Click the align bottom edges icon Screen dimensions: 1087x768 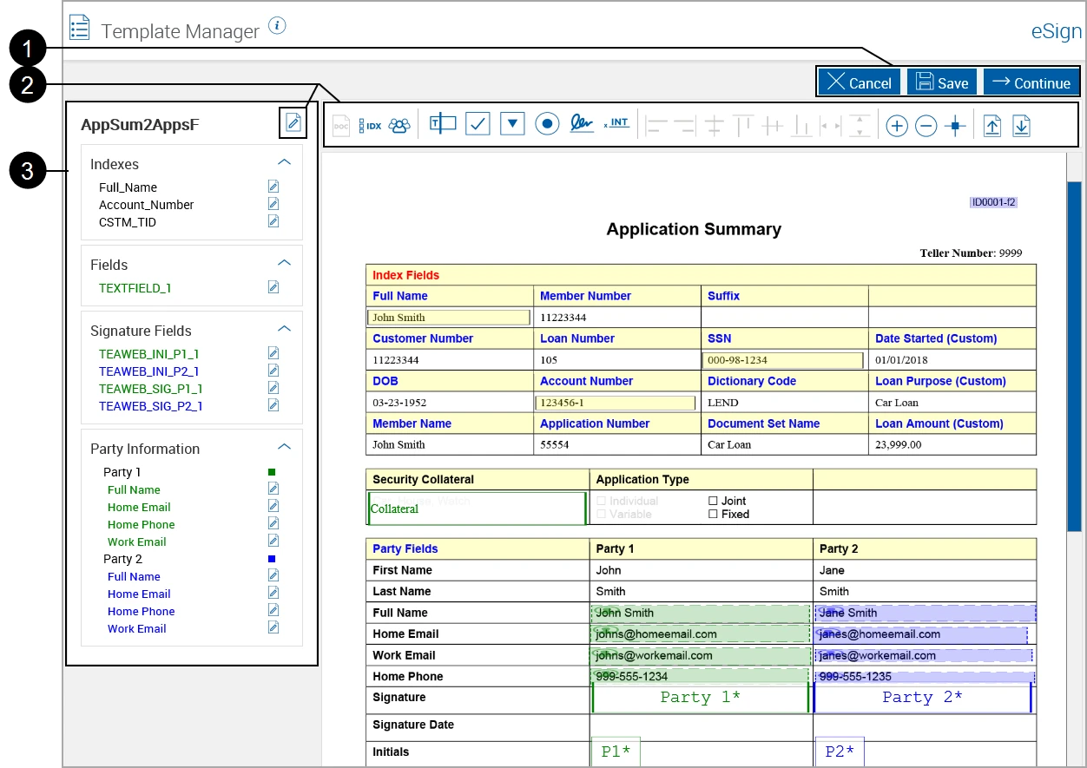click(x=802, y=127)
